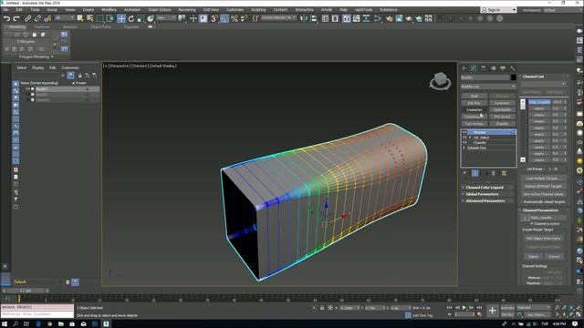Open the Modifiers menu

(x=109, y=10)
